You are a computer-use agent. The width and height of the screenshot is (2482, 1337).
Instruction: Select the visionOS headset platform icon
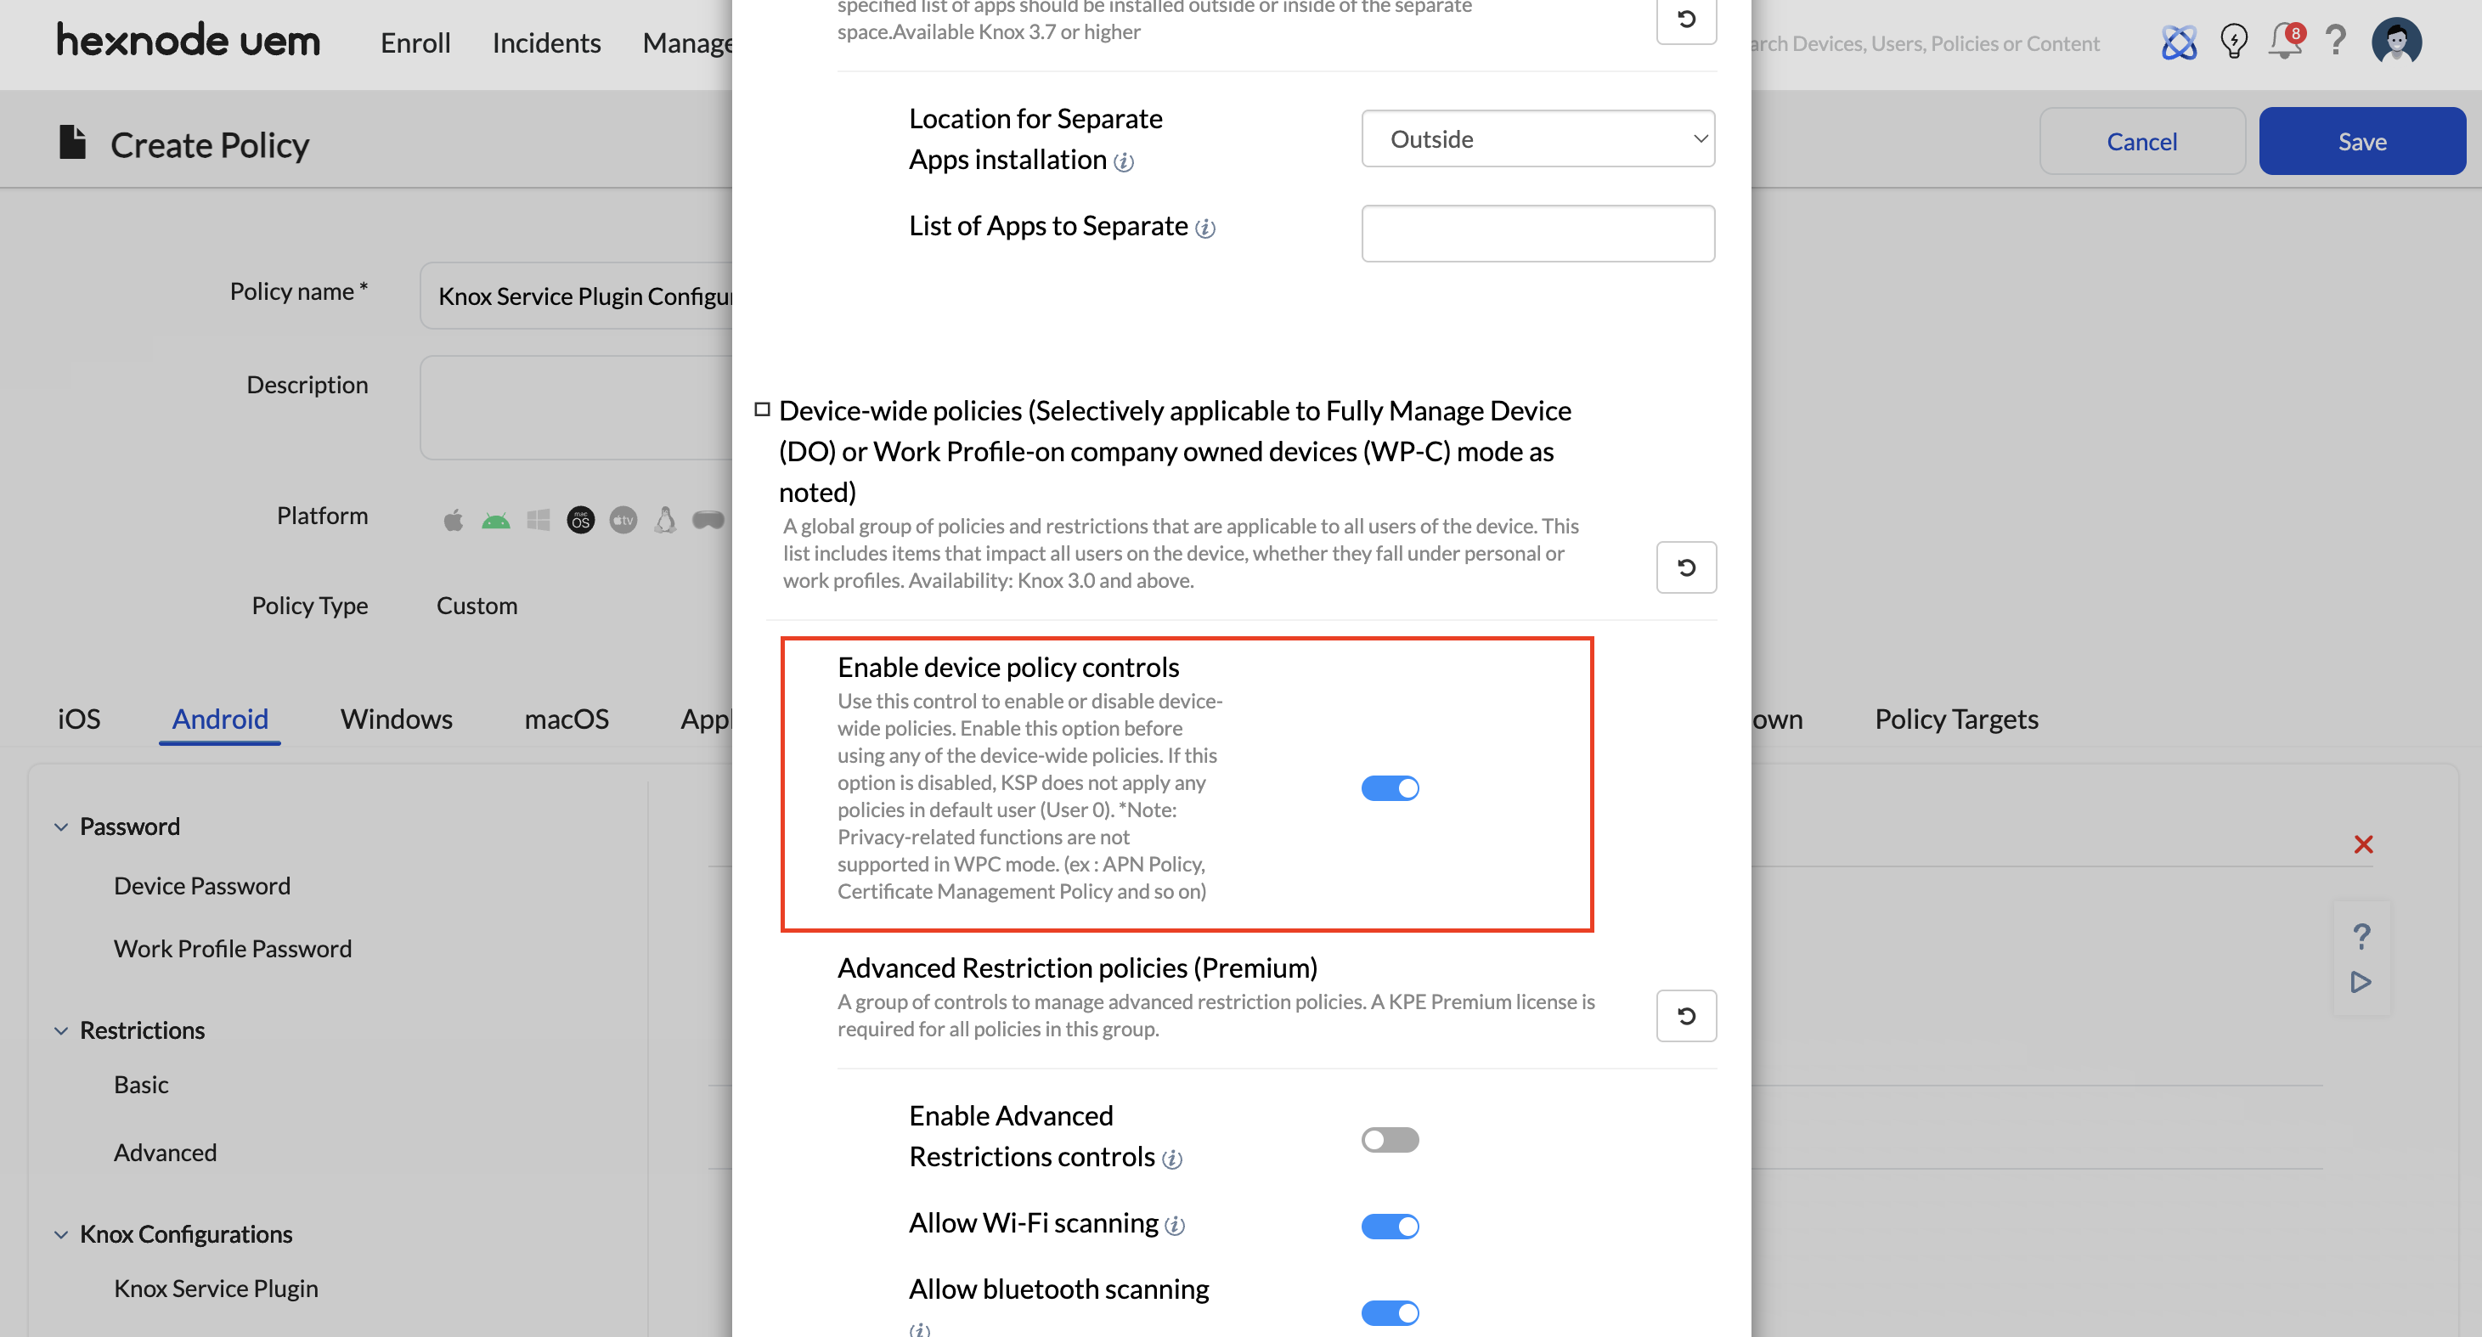(x=708, y=520)
